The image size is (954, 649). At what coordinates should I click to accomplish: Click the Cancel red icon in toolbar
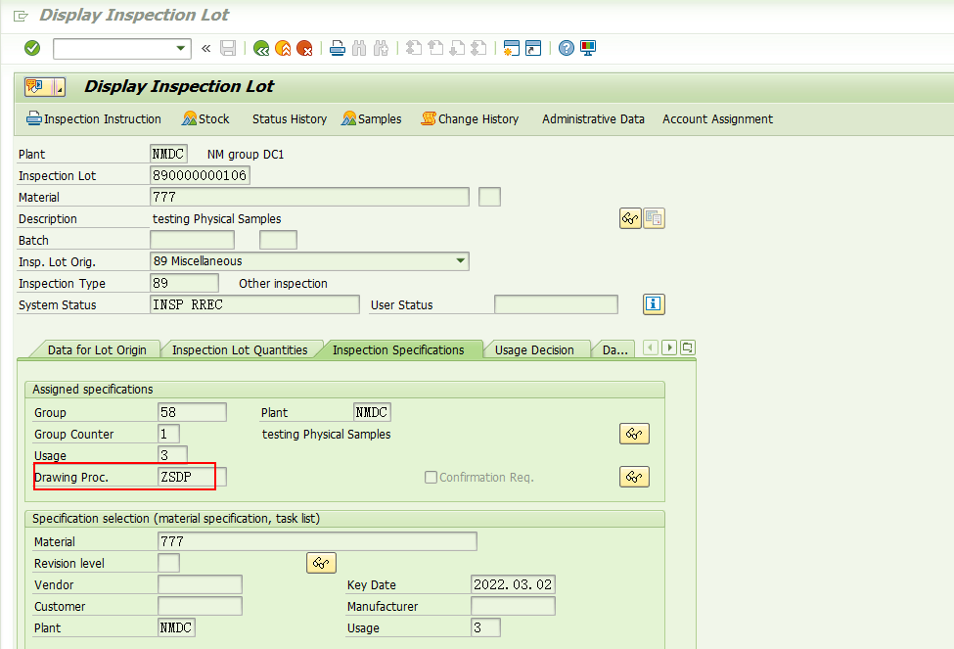[x=303, y=47]
